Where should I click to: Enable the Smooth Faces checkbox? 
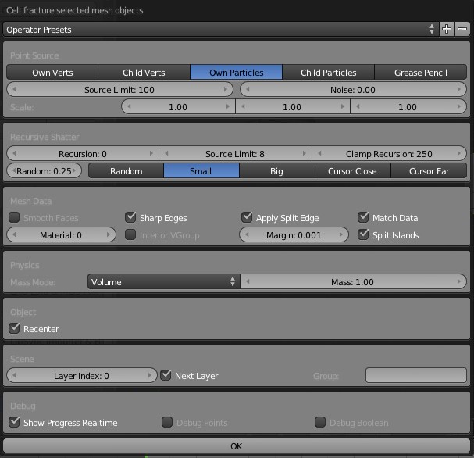click(x=14, y=218)
